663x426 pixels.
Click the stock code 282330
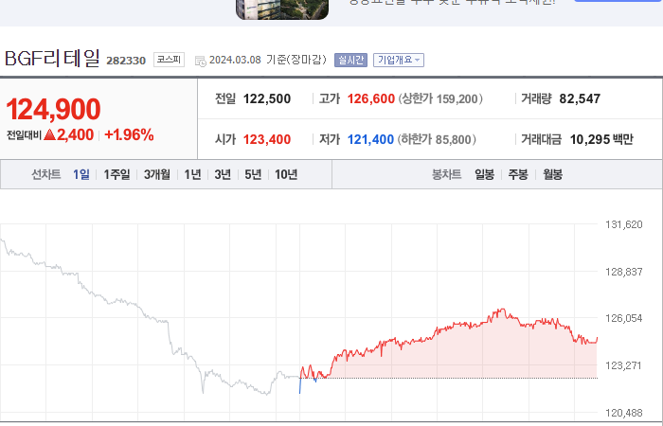click(126, 61)
